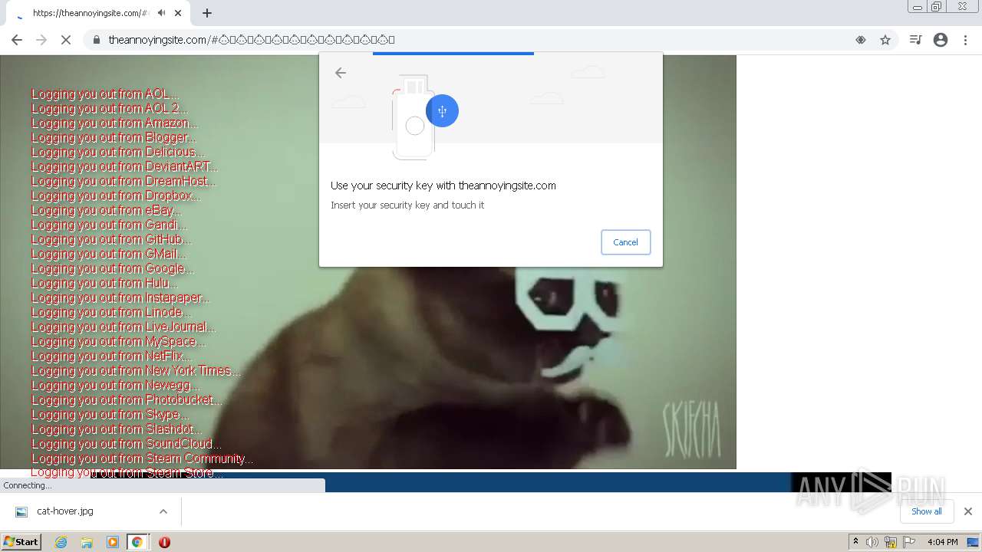Show all downloads
Image resolution: width=982 pixels, height=552 pixels.
click(x=926, y=511)
